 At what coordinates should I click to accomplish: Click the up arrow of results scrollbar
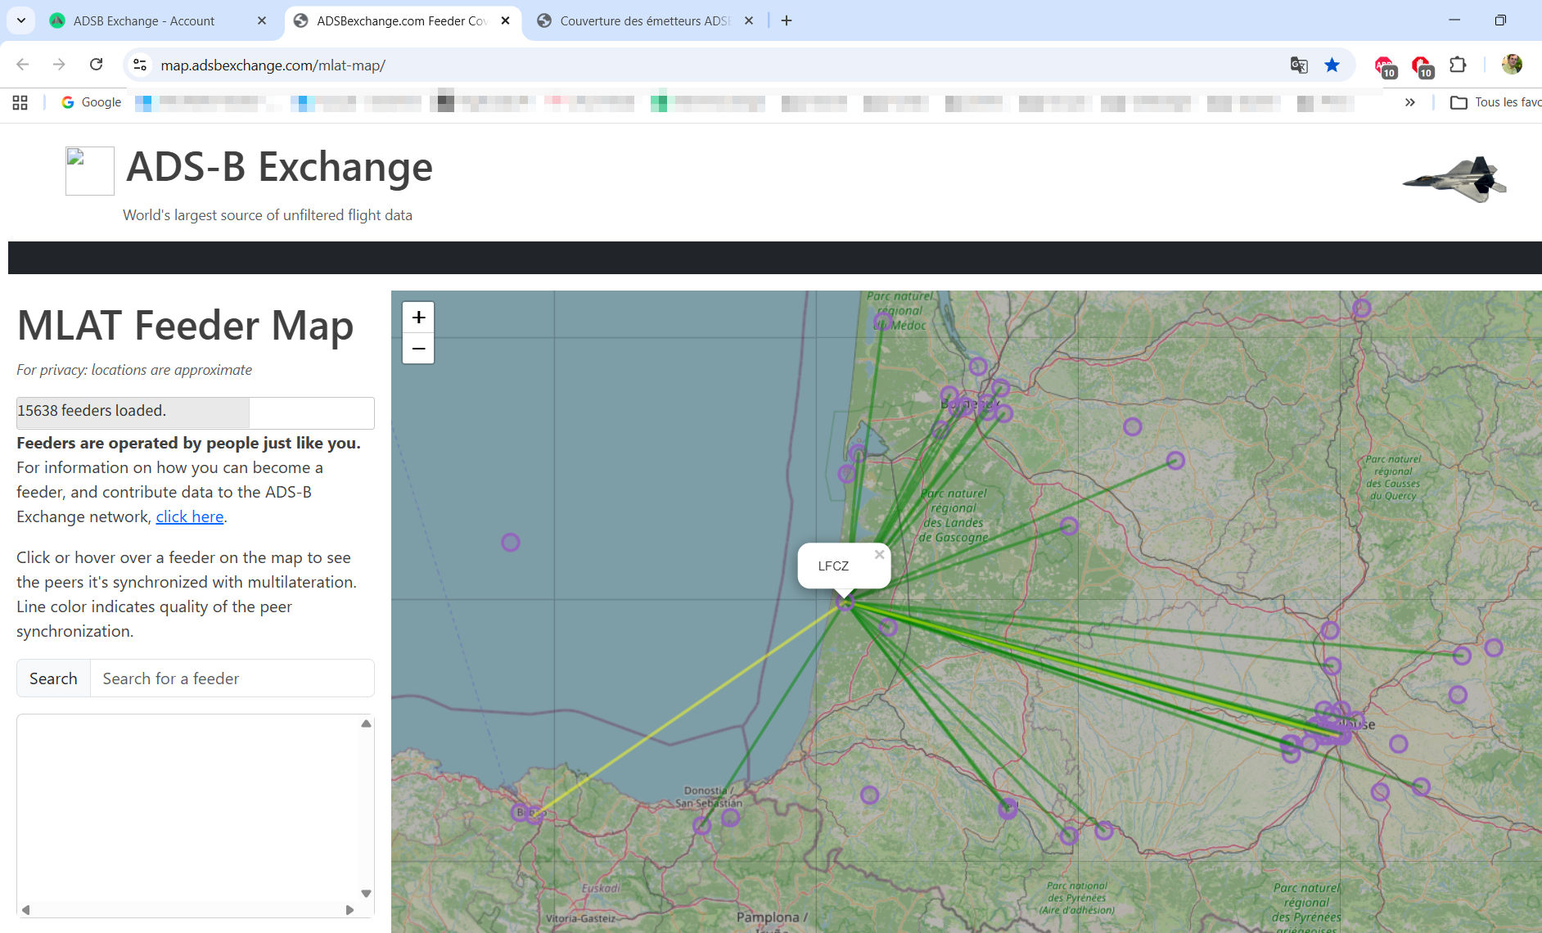tap(366, 723)
